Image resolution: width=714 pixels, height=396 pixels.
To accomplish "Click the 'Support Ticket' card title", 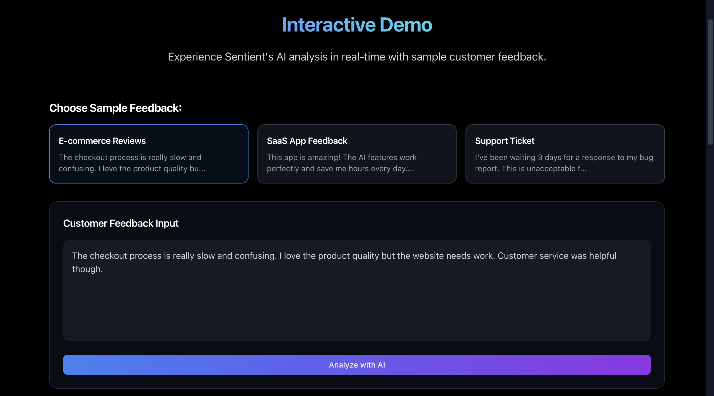I will [x=505, y=141].
